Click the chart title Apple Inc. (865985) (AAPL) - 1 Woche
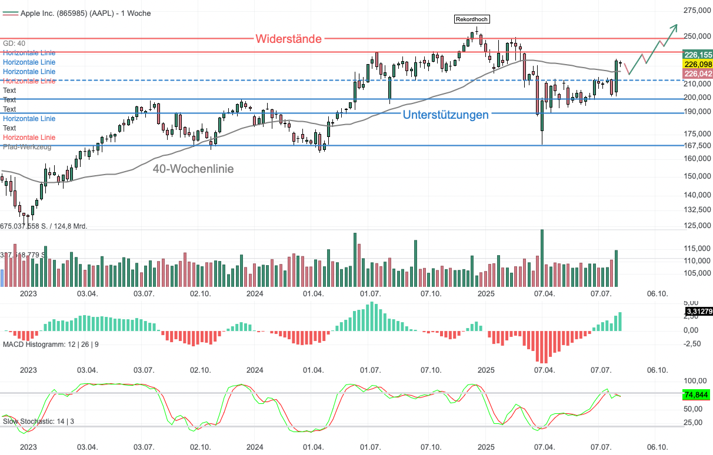 pyautogui.click(x=85, y=13)
